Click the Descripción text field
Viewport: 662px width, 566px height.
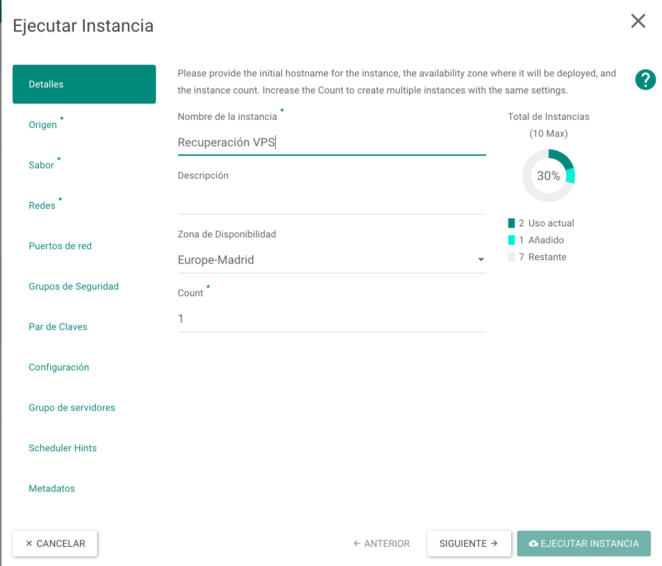click(x=331, y=201)
